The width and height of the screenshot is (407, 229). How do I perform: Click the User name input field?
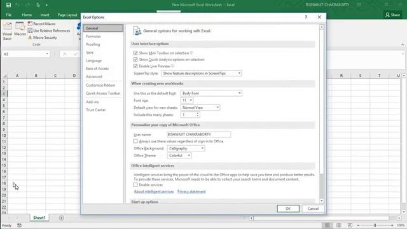click(198, 134)
